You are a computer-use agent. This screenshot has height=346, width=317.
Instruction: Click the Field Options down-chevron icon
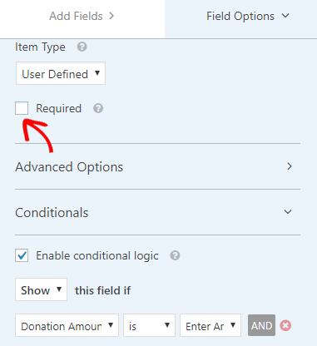pos(285,16)
